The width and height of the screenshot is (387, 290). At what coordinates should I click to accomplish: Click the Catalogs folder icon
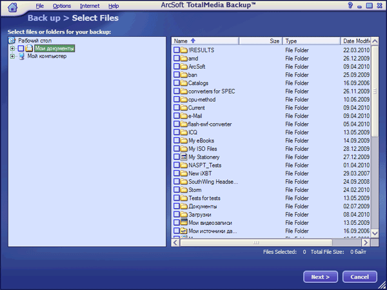pyautogui.click(x=184, y=83)
